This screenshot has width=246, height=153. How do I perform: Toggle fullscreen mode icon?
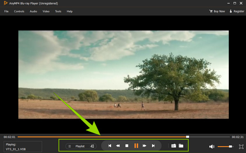click(241, 146)
